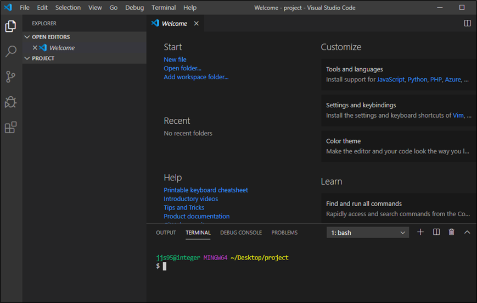Image resolution: width=477 pixels, height=303 pixels.
Task: Open the Terminal menu
Action: (x=164, y=8)
